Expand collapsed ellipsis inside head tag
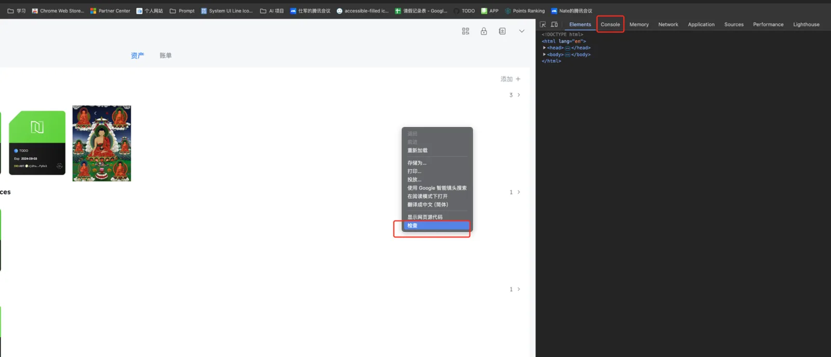Image resolution: width=831 pixels, height=357 pixels. click(568, 48)
